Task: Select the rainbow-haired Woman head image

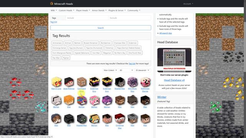Action: tap(81, 100)
